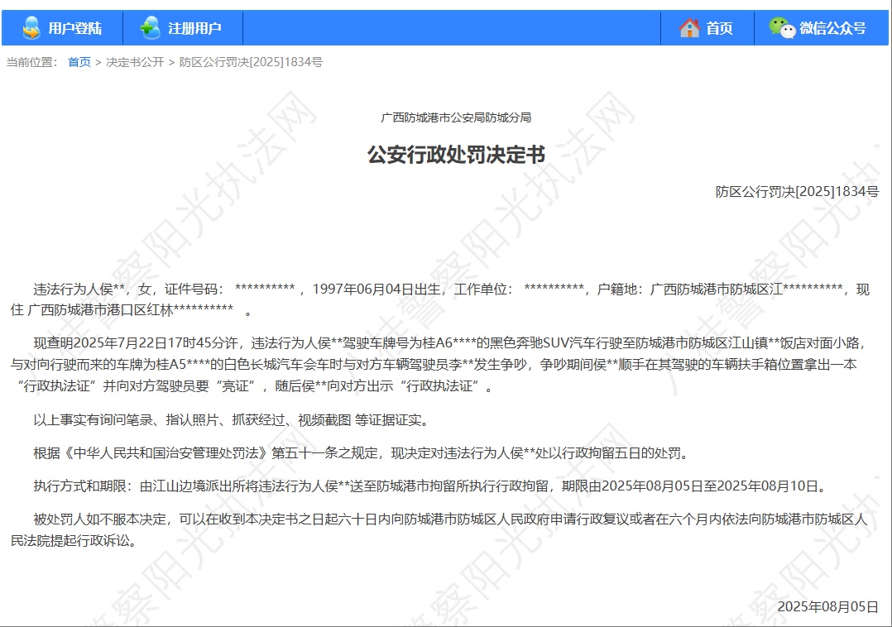Viewport: 892px width, 627px height.
Task: Click the date 2025年08月05日 at bottom
Action: point(827,606)
